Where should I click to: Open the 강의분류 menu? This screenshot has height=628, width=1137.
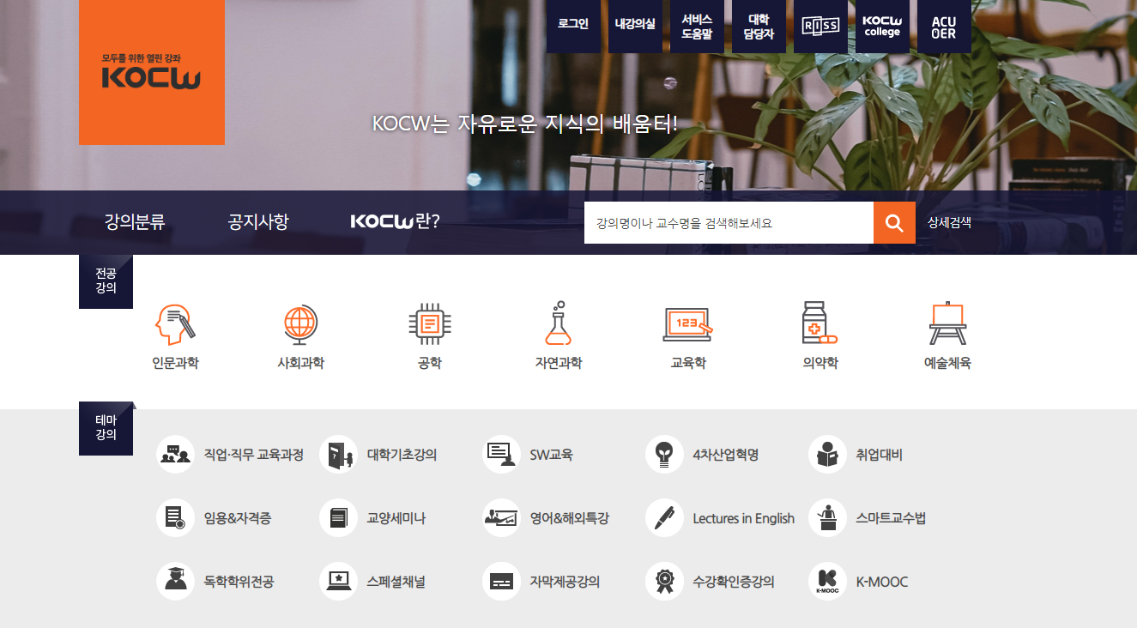click(135, 222)
